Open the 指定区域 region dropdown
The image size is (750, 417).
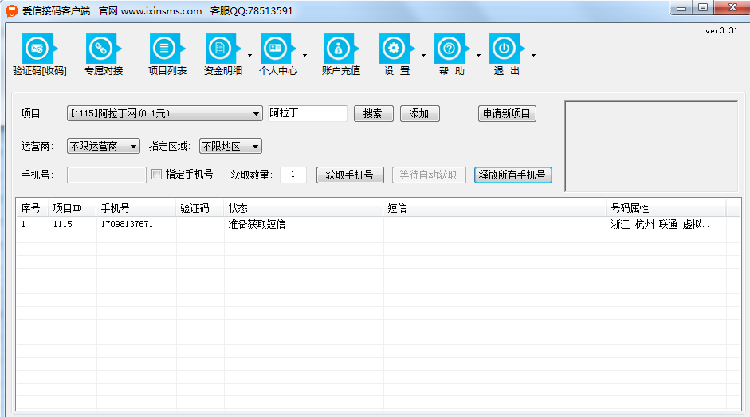(230, 146)
